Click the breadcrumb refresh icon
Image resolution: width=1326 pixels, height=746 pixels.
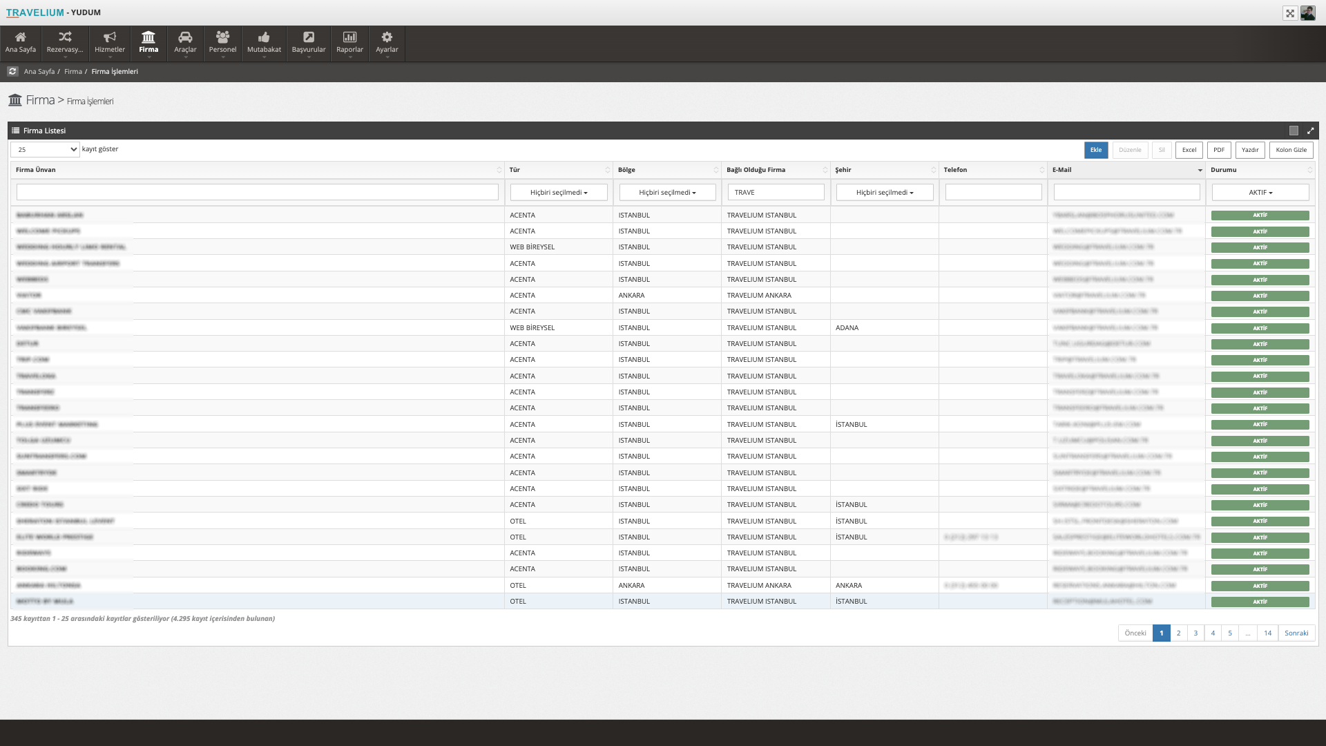coord(12,71)
